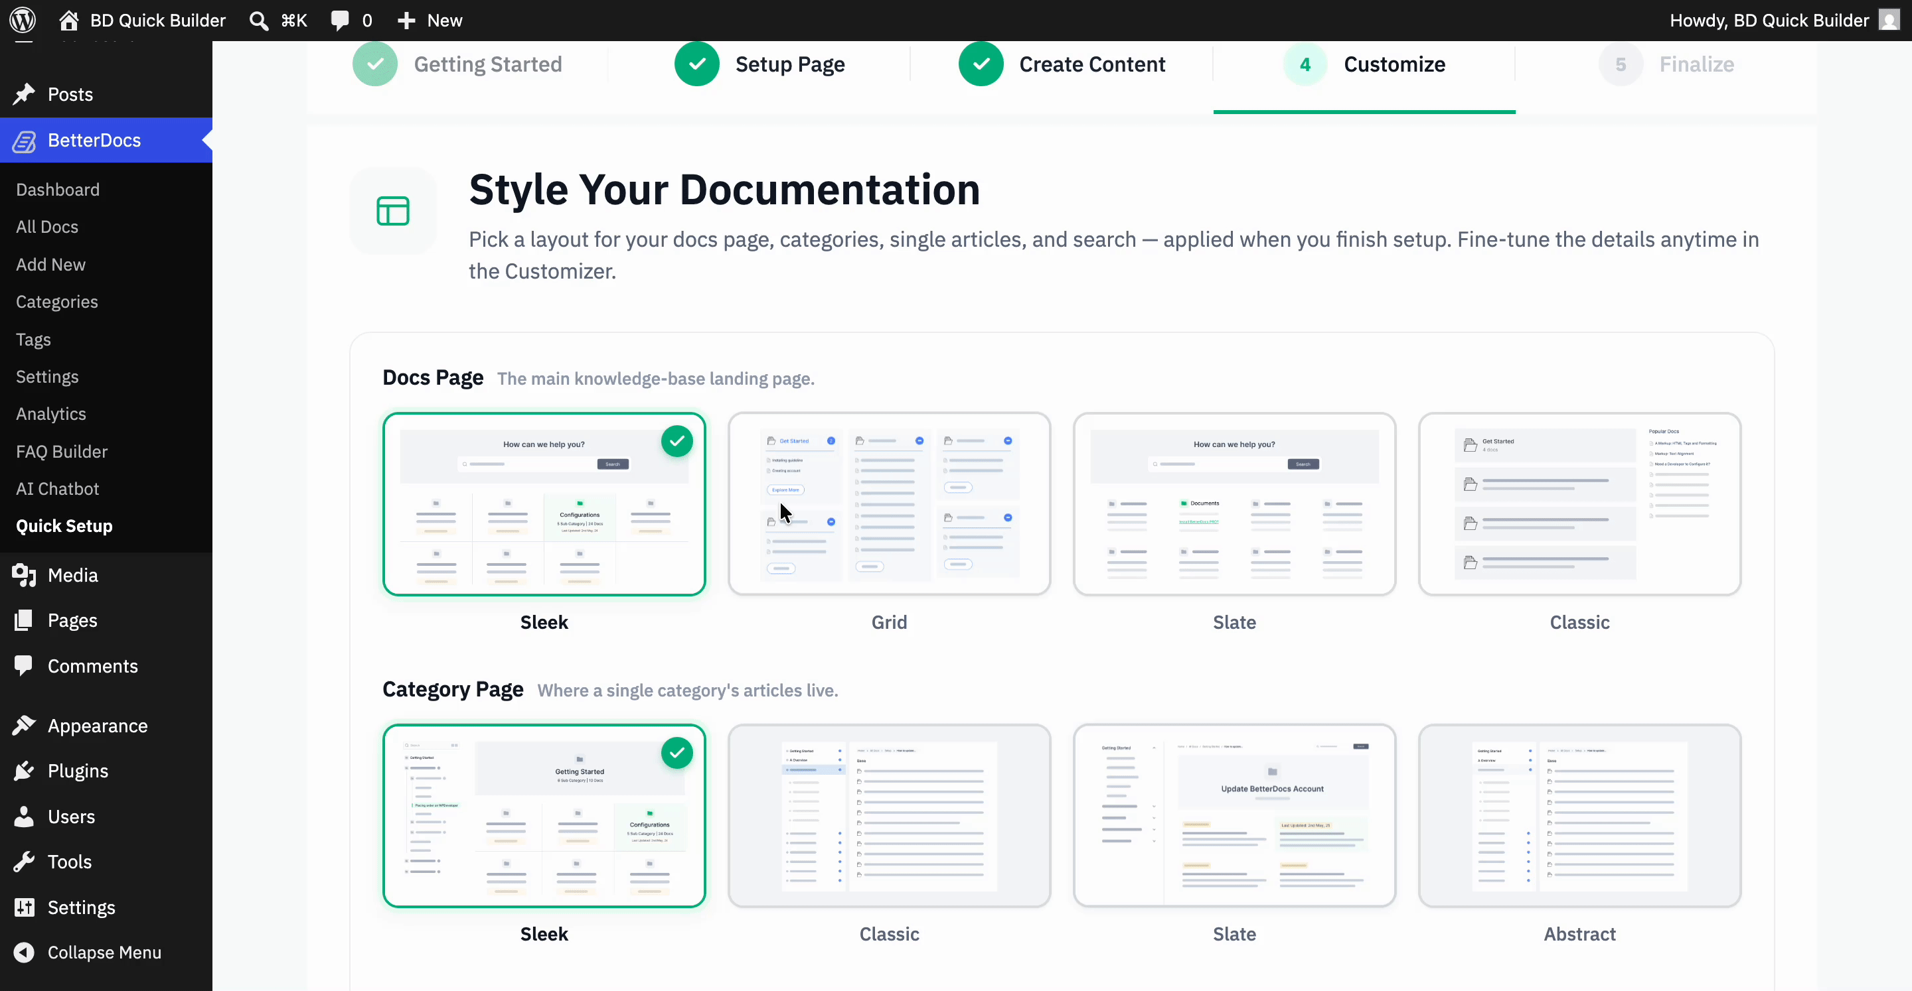Click the Tools wrench icon

point(24,862)
